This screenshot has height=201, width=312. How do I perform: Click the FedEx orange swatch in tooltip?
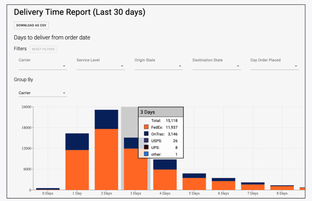tap(146, 127)
